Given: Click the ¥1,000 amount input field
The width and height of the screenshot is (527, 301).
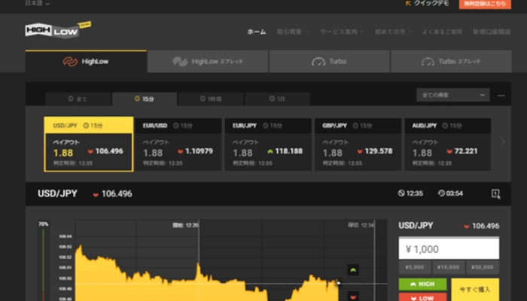Looking at the screenshot, I should pos(449,248).
